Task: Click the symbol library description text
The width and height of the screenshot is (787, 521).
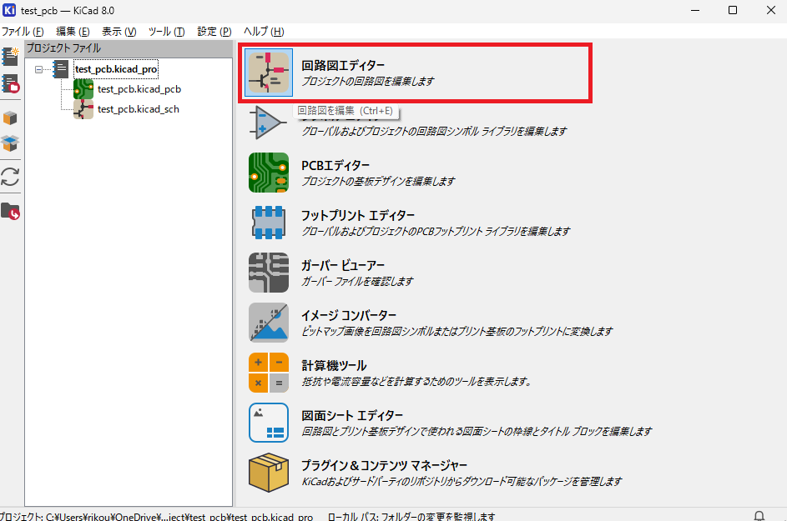Action: 434,132
